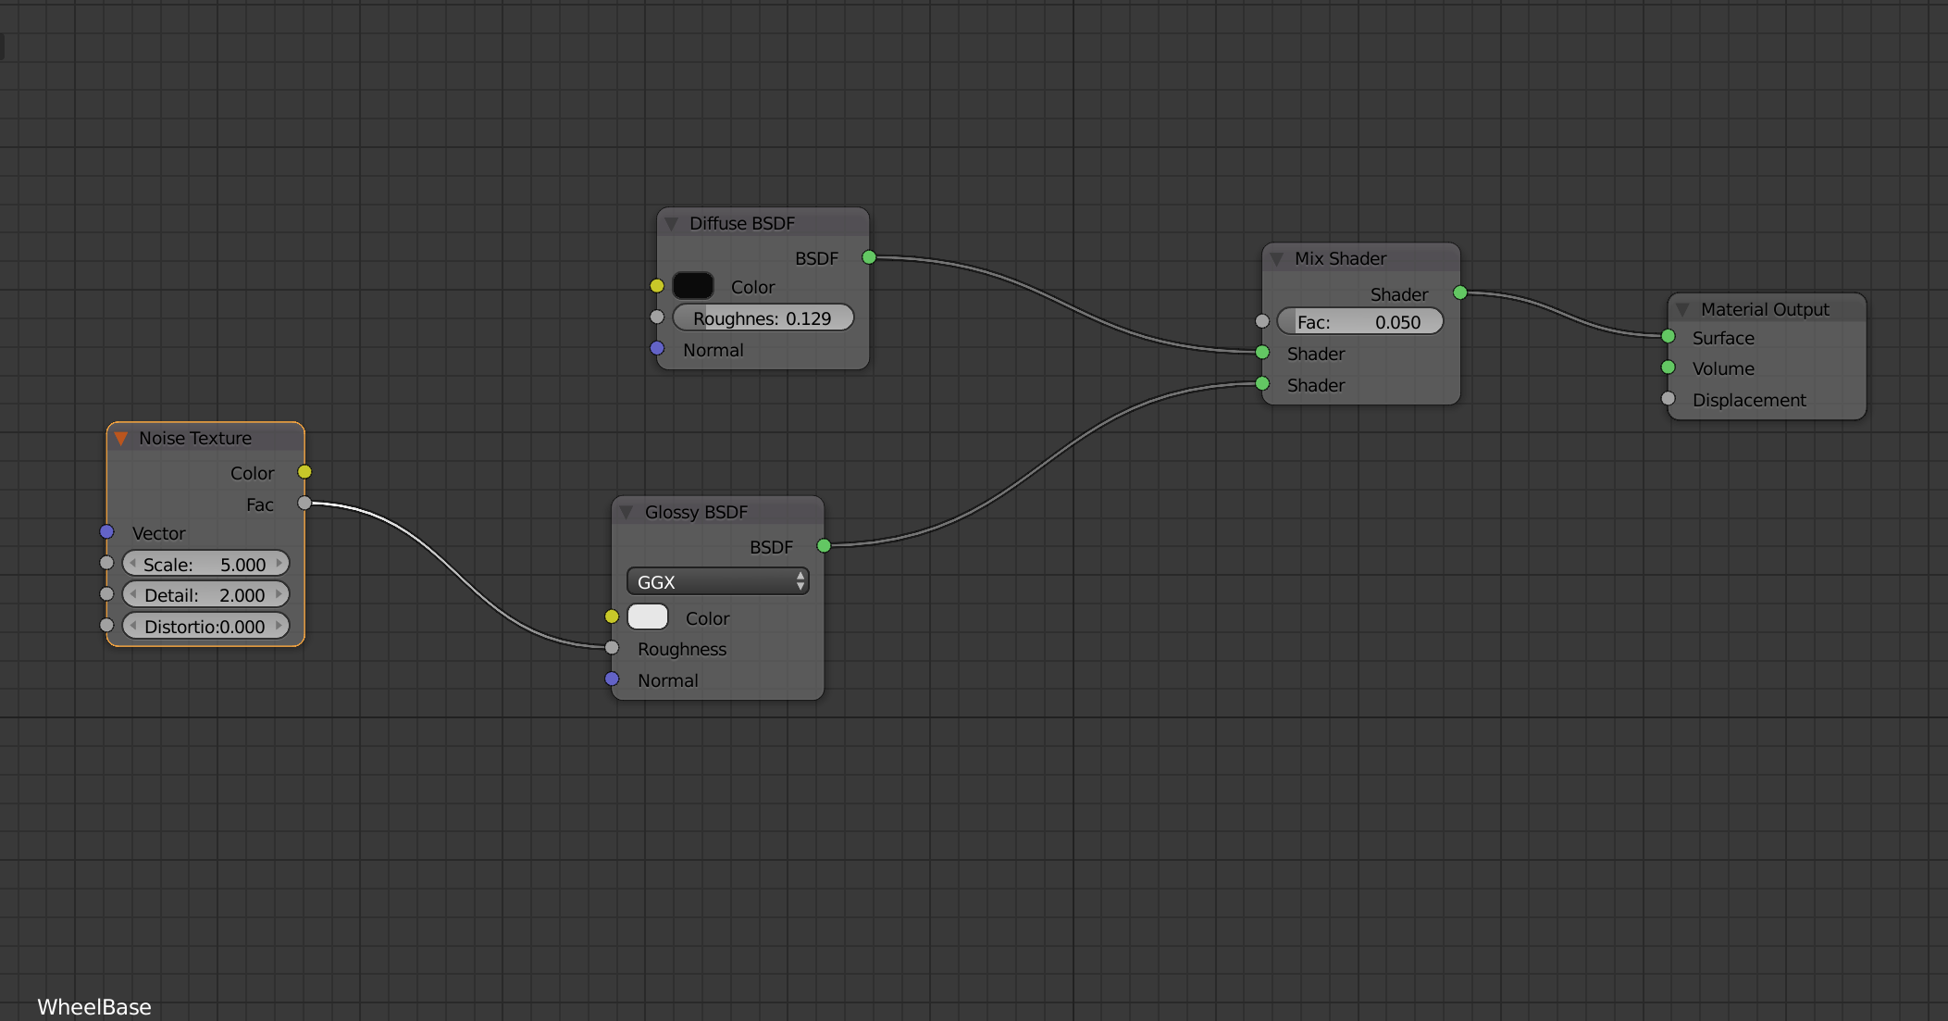Decrease the Noise Texture Detail value
1948x1021 pixels.
click(133, 594)
